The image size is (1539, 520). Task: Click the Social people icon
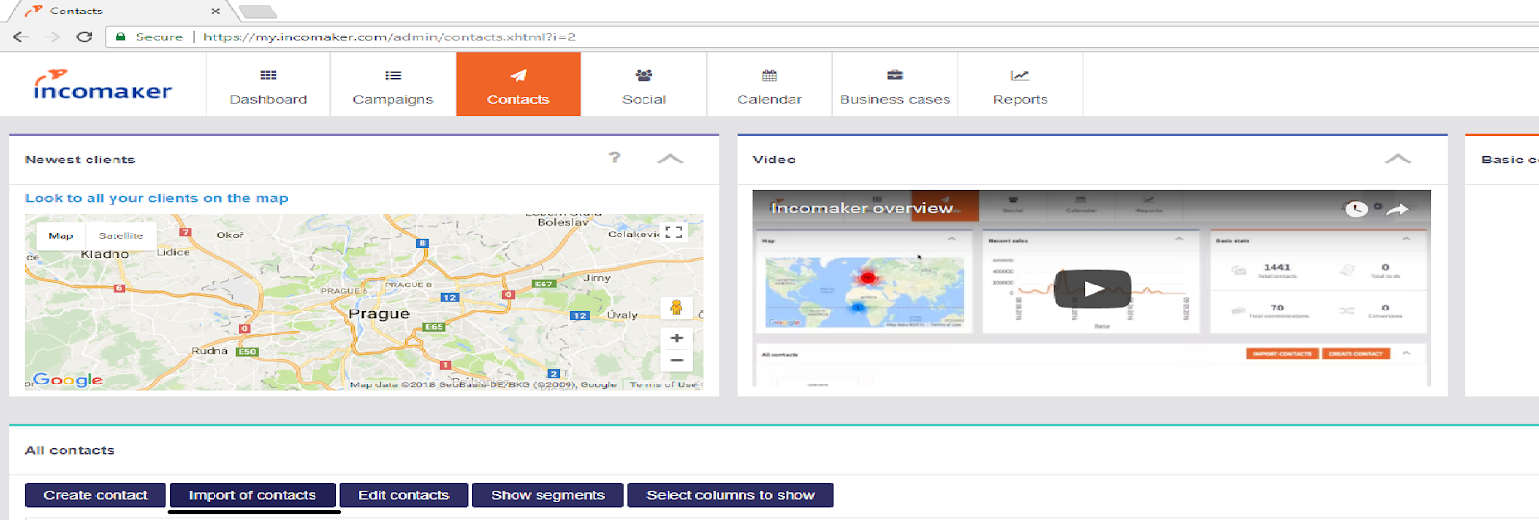pyautogui.click(x=643, y=75)
